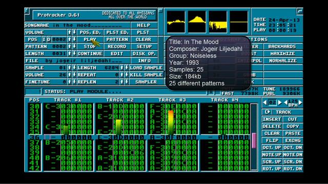Click the PASTE button
The width and height of the screenshot is (328, 184).
pyautogui.click(x=293, y=133)
